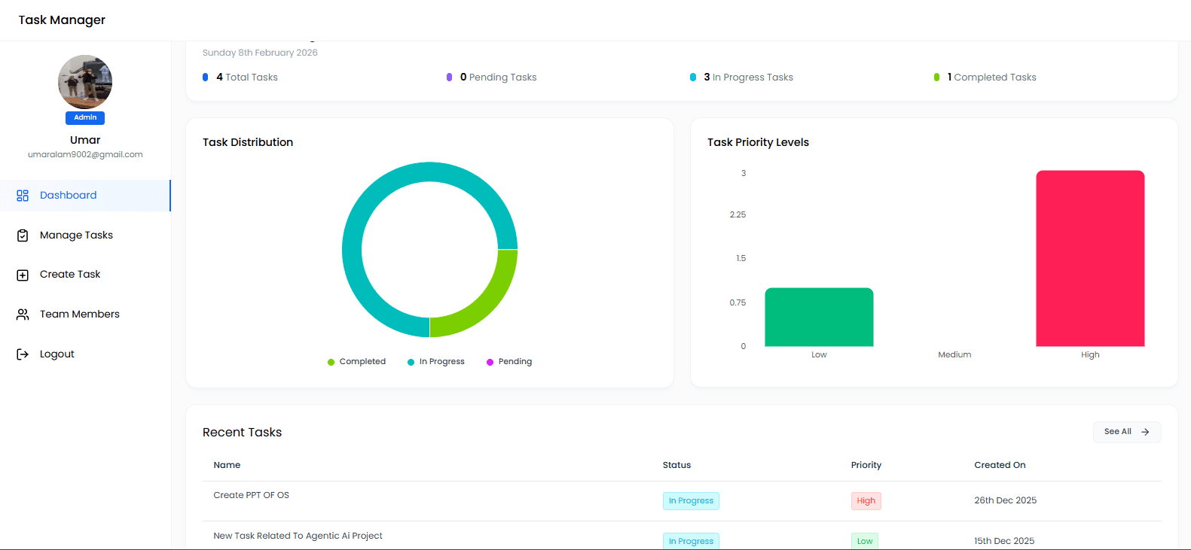Screen dimensions: 1191x550
Task: Click the arrow icon beside See All
Action: click(x=1145, y=432)
